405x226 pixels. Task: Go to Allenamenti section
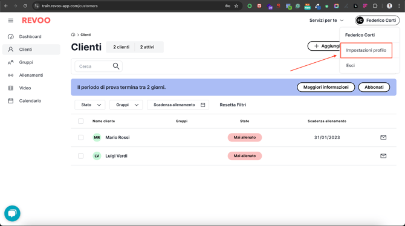point(31,75)
